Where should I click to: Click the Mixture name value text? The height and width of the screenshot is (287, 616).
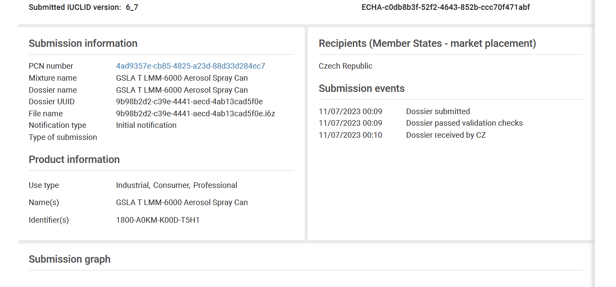[x=182, y=78]
